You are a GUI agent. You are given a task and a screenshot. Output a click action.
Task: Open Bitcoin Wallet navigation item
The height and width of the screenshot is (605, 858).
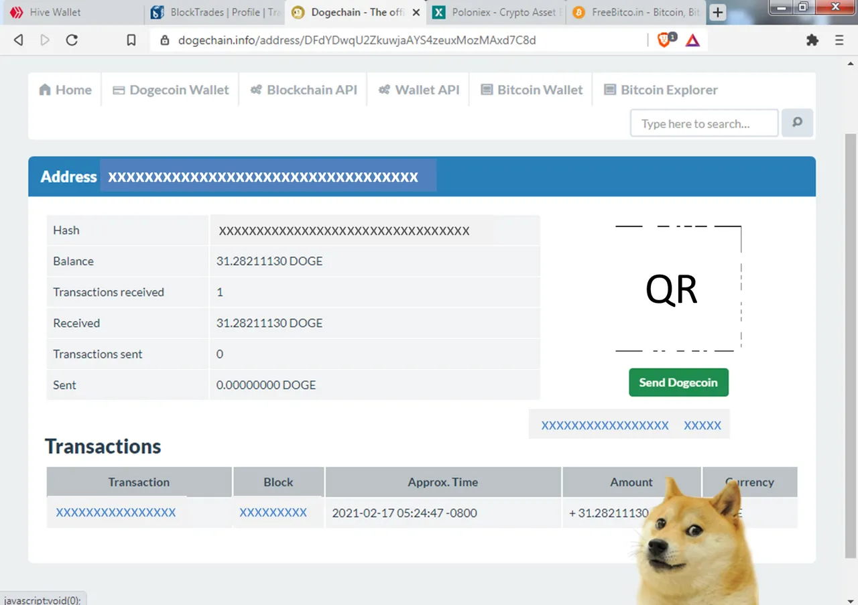[532, 90]
